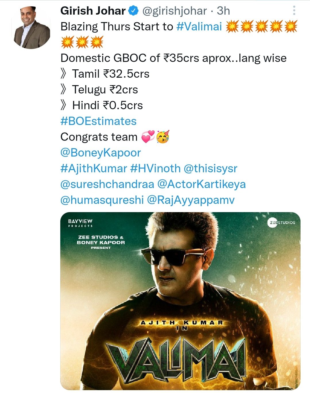Click Girish Johar's profile picture
The width and height of the screenshot is (310, 393).
(x=31, y=28)
